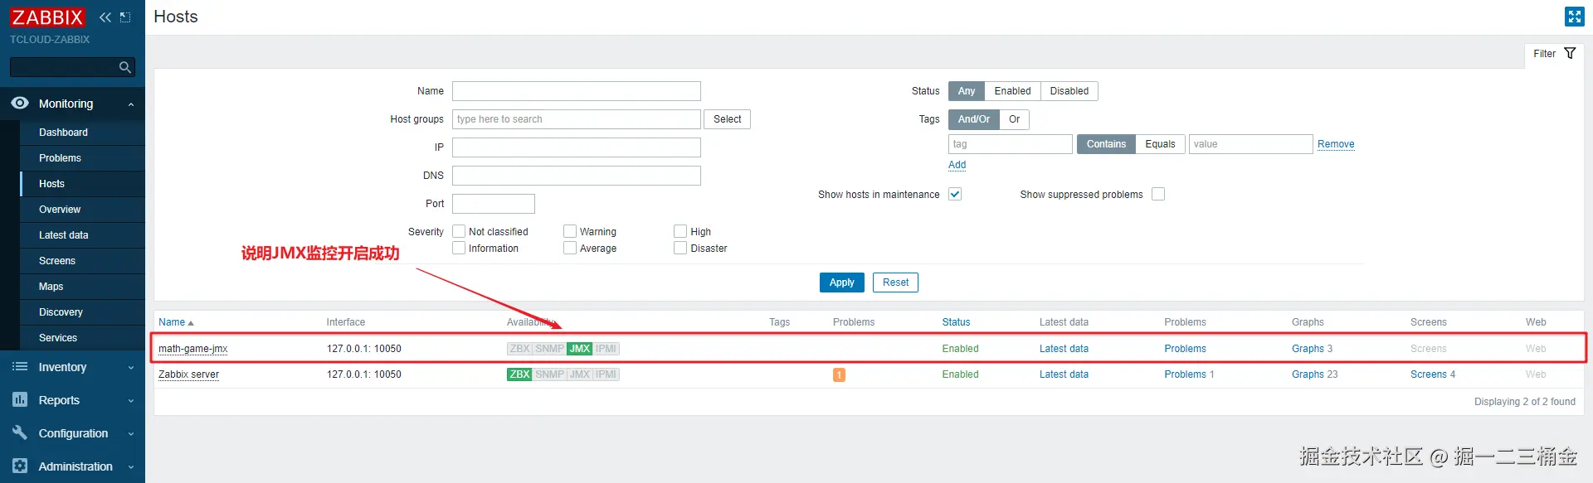Click ZBX availability badge of Zabbix server

point(519,374)
